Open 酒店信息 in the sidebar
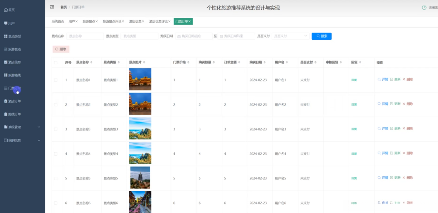 (15, 62)
